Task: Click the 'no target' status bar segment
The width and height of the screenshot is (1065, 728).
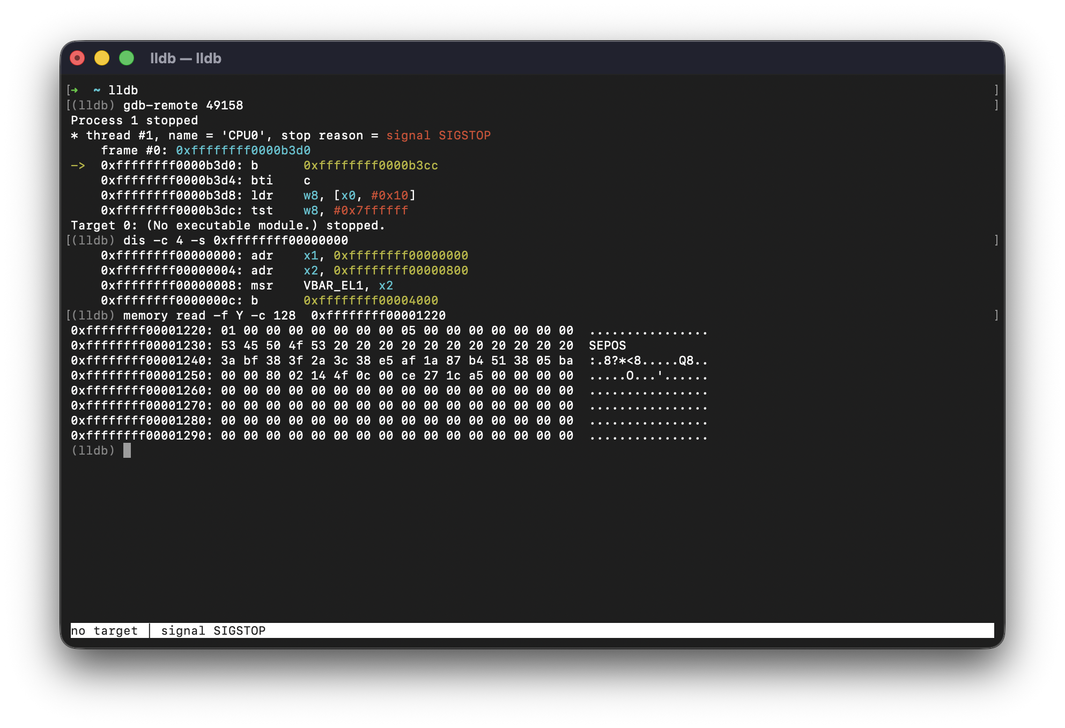Action: pos(105,631)
